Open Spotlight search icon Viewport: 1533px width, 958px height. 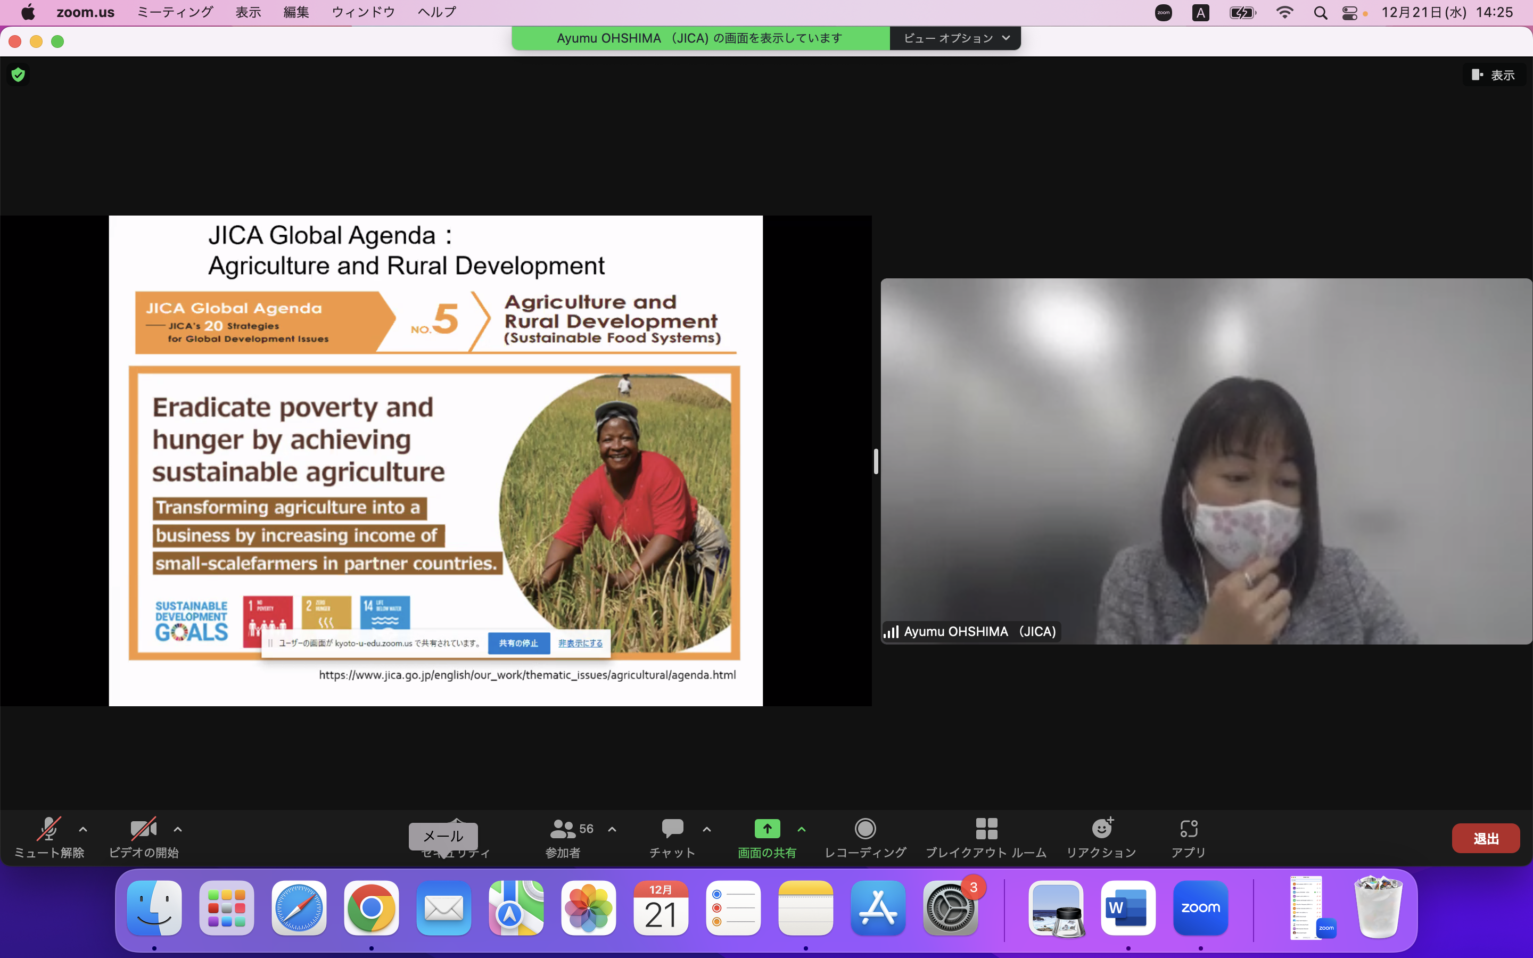click(1320, 13)
